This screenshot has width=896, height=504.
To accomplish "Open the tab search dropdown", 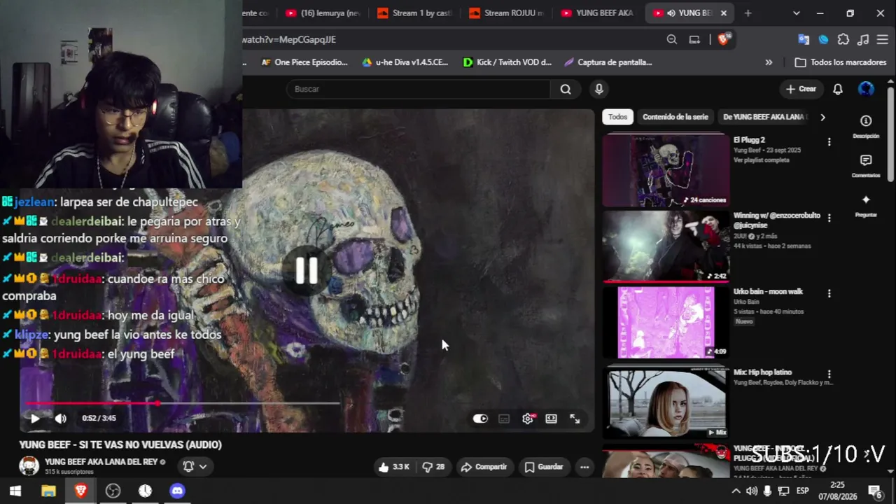I will point(796,13).
